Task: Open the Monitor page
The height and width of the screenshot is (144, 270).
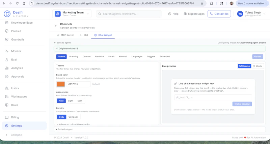Action: tap(16, 51)
